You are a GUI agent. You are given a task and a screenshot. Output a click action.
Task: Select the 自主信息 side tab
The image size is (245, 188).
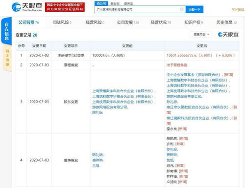tap(7, 58)
